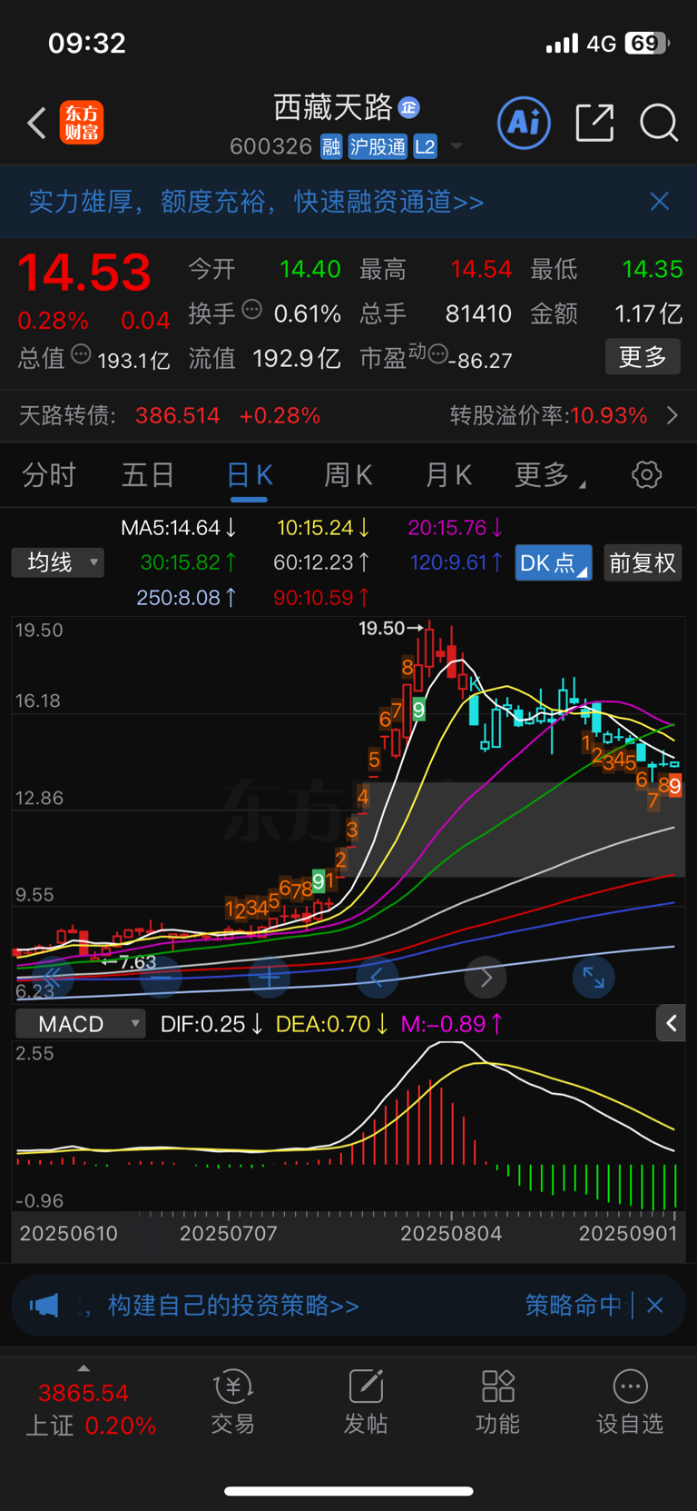
Task: Tap the battery indicator in status bar
Action: [x=647, y=43]
